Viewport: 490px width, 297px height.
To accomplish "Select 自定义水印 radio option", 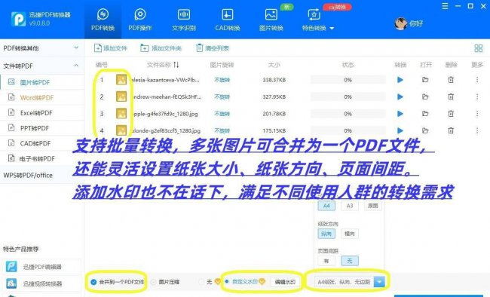I will point(245,282).
